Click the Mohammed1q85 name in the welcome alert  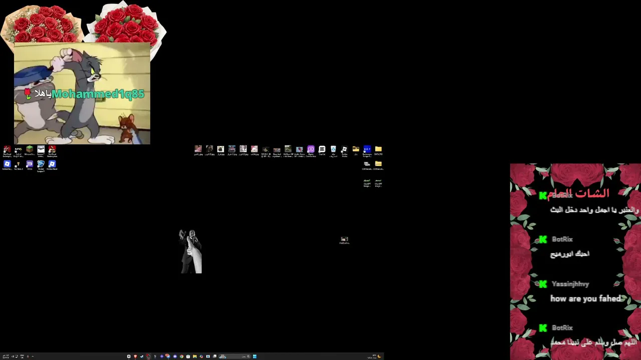pos(98,94)
